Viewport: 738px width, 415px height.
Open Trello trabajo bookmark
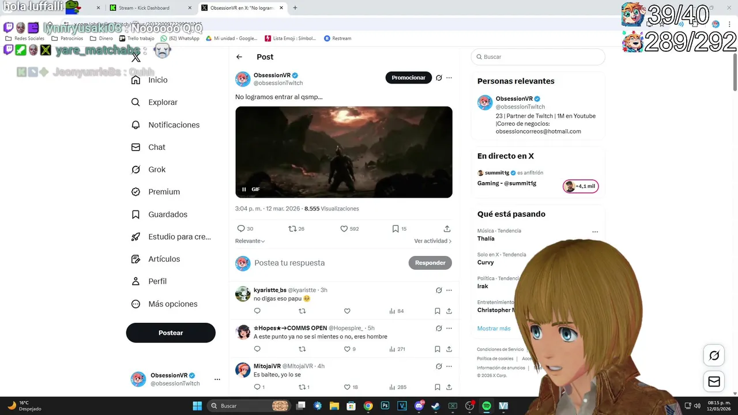137,39
